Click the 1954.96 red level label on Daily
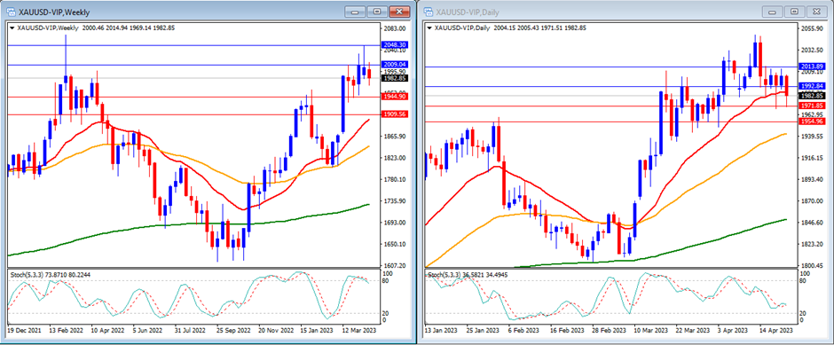Image resolution: width=834 pixels, height=345 pixels. coord(812,122)
